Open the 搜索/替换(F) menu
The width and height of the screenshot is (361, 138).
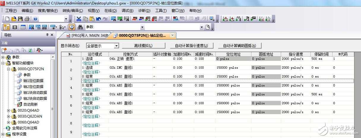[48, 11]
